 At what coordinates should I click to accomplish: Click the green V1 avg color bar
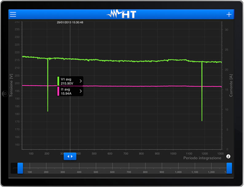pyautogui.click(x=58, y=81)
